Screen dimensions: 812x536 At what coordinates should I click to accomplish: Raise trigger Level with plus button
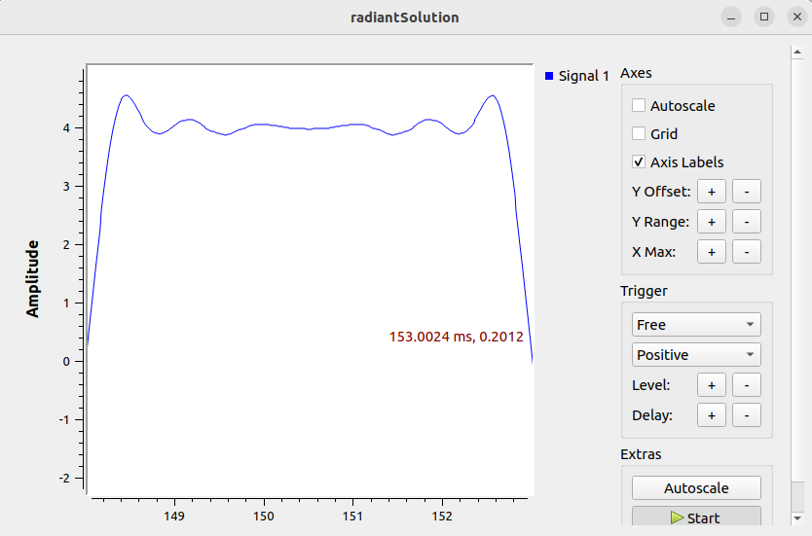pos(712,385)
